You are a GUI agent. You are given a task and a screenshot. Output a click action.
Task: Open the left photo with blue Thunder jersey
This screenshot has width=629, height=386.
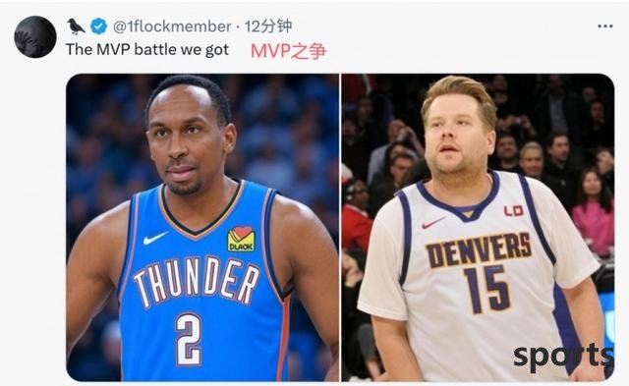[202, 227]
